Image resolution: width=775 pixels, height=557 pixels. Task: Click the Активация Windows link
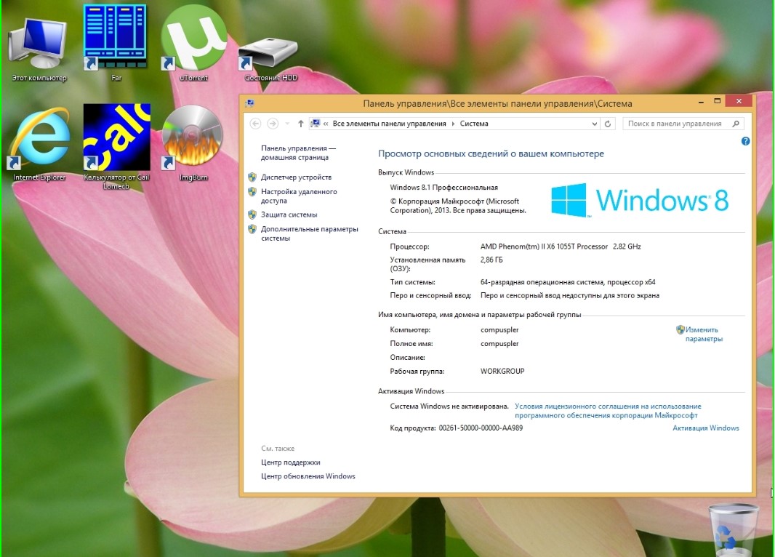[705, 428]
